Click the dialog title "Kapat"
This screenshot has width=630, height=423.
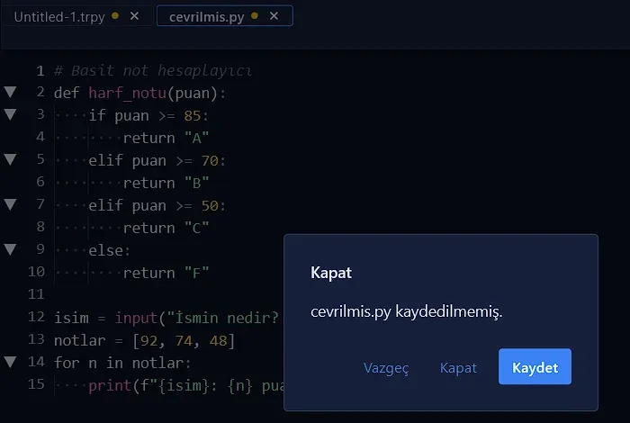click(x=331, y=273)
